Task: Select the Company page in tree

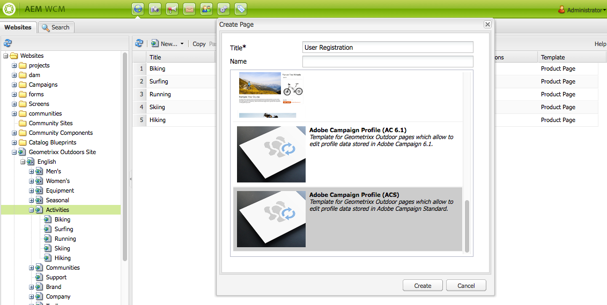Action: 58,297
